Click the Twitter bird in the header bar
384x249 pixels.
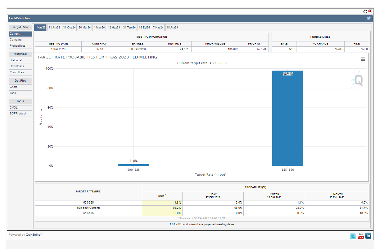pyautogui.click(x=369, y=18)
